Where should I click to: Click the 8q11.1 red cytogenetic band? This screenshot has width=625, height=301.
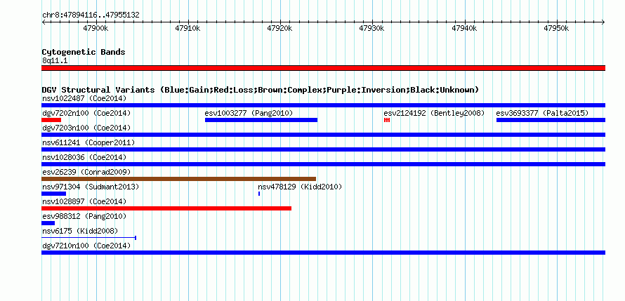[x=323, y=68]
